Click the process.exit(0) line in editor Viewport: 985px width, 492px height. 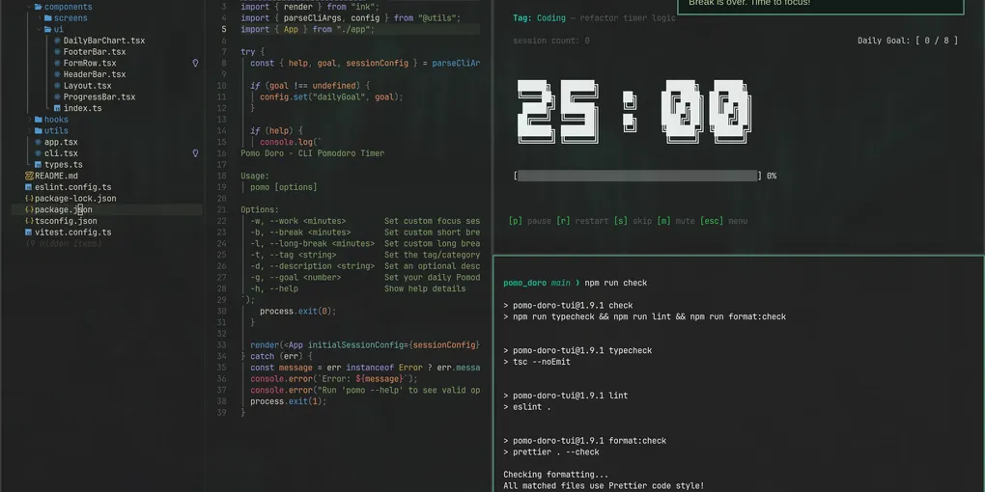297,312
